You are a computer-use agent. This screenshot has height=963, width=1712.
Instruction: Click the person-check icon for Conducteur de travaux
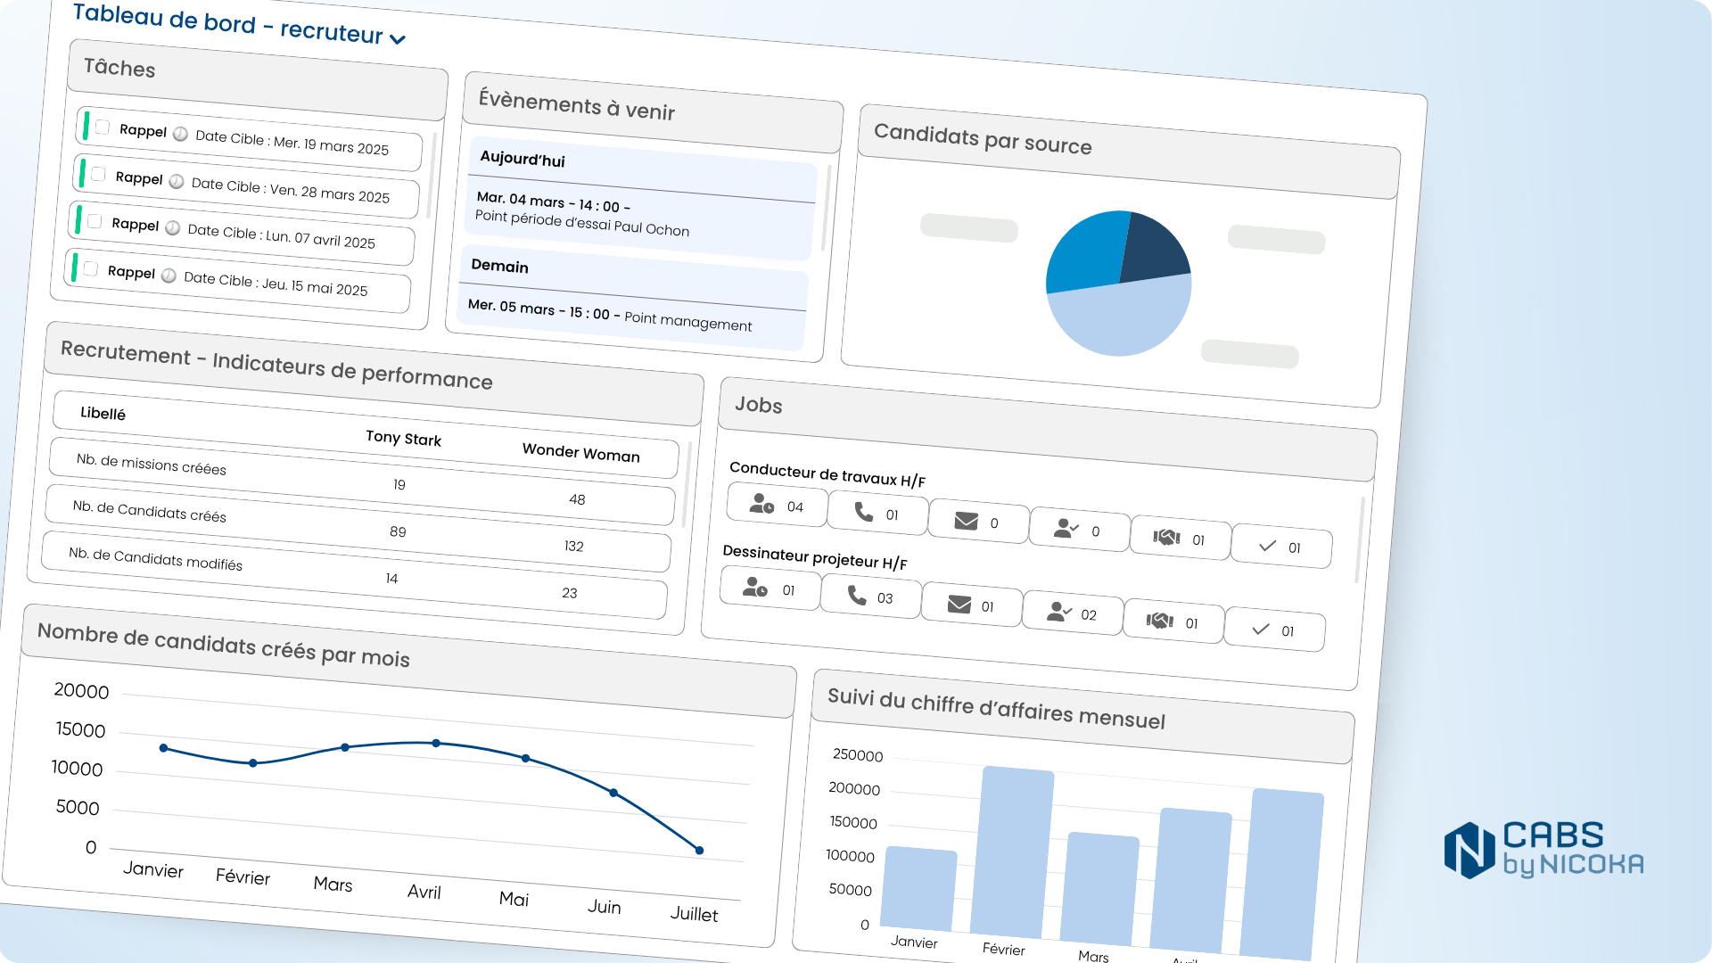tap(1066, 529)
